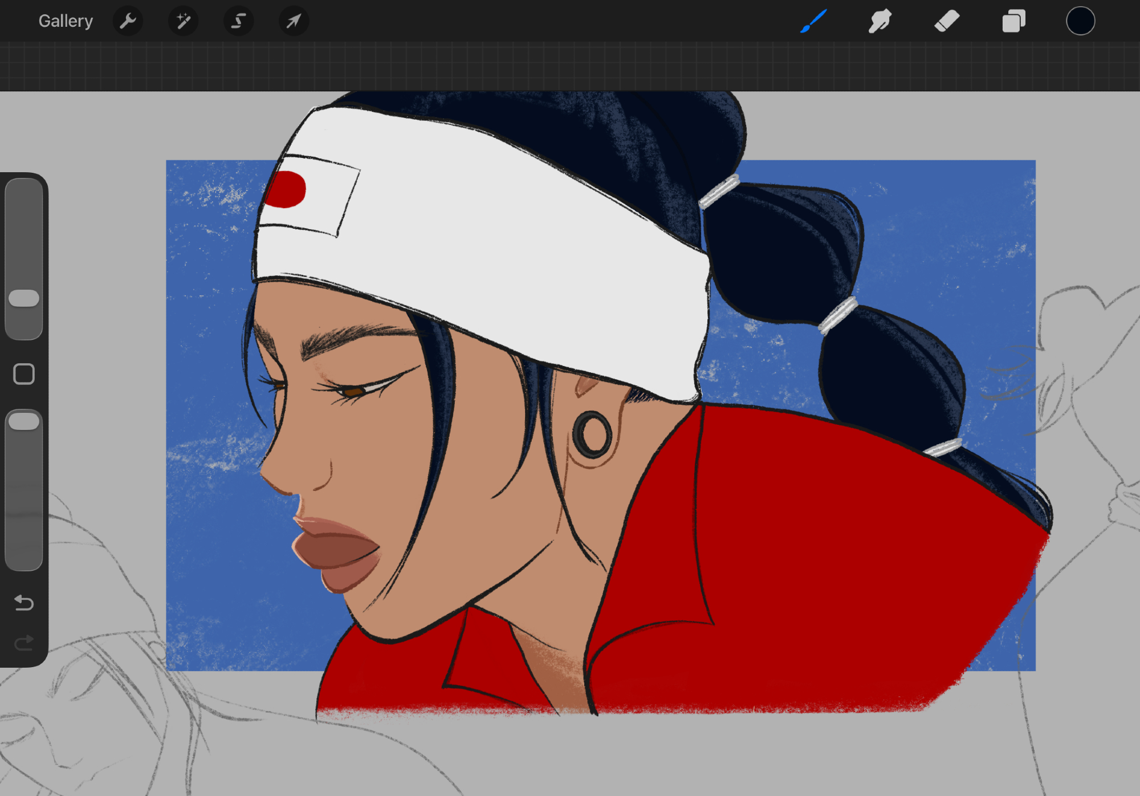The image size is (1140, 796).
Task: Activate the Selection S-ribbon tool
Action: [238, 21]
